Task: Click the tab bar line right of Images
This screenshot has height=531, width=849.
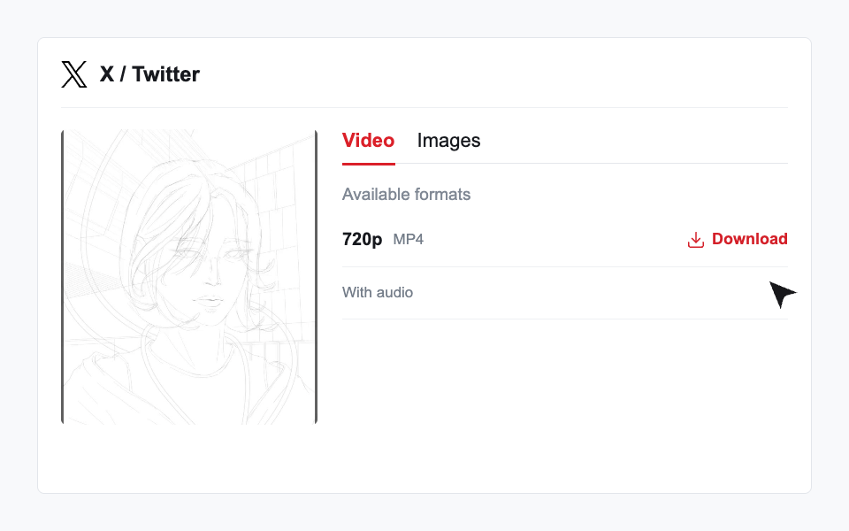Action: (x=633, y=163)
